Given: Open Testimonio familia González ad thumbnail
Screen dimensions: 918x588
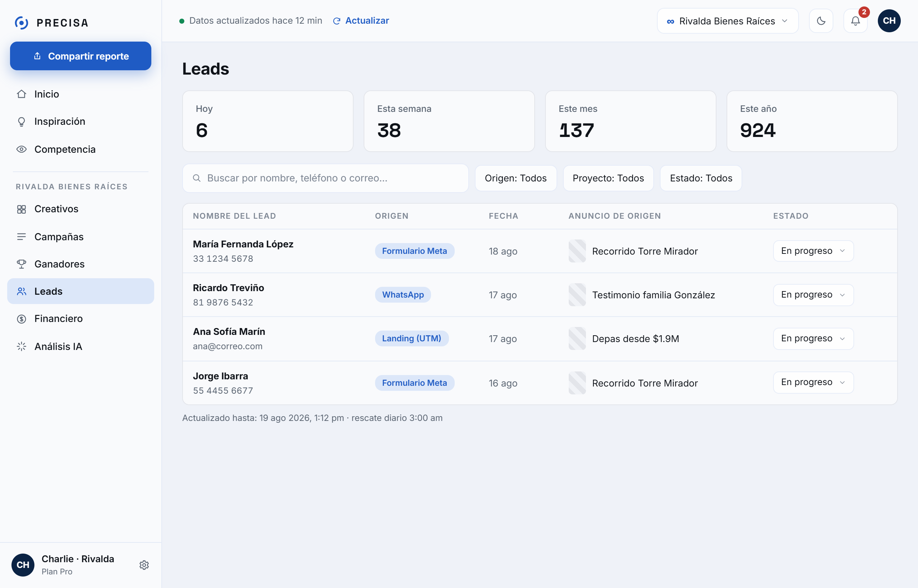Looking at the screenshot, I should (577, 295).
